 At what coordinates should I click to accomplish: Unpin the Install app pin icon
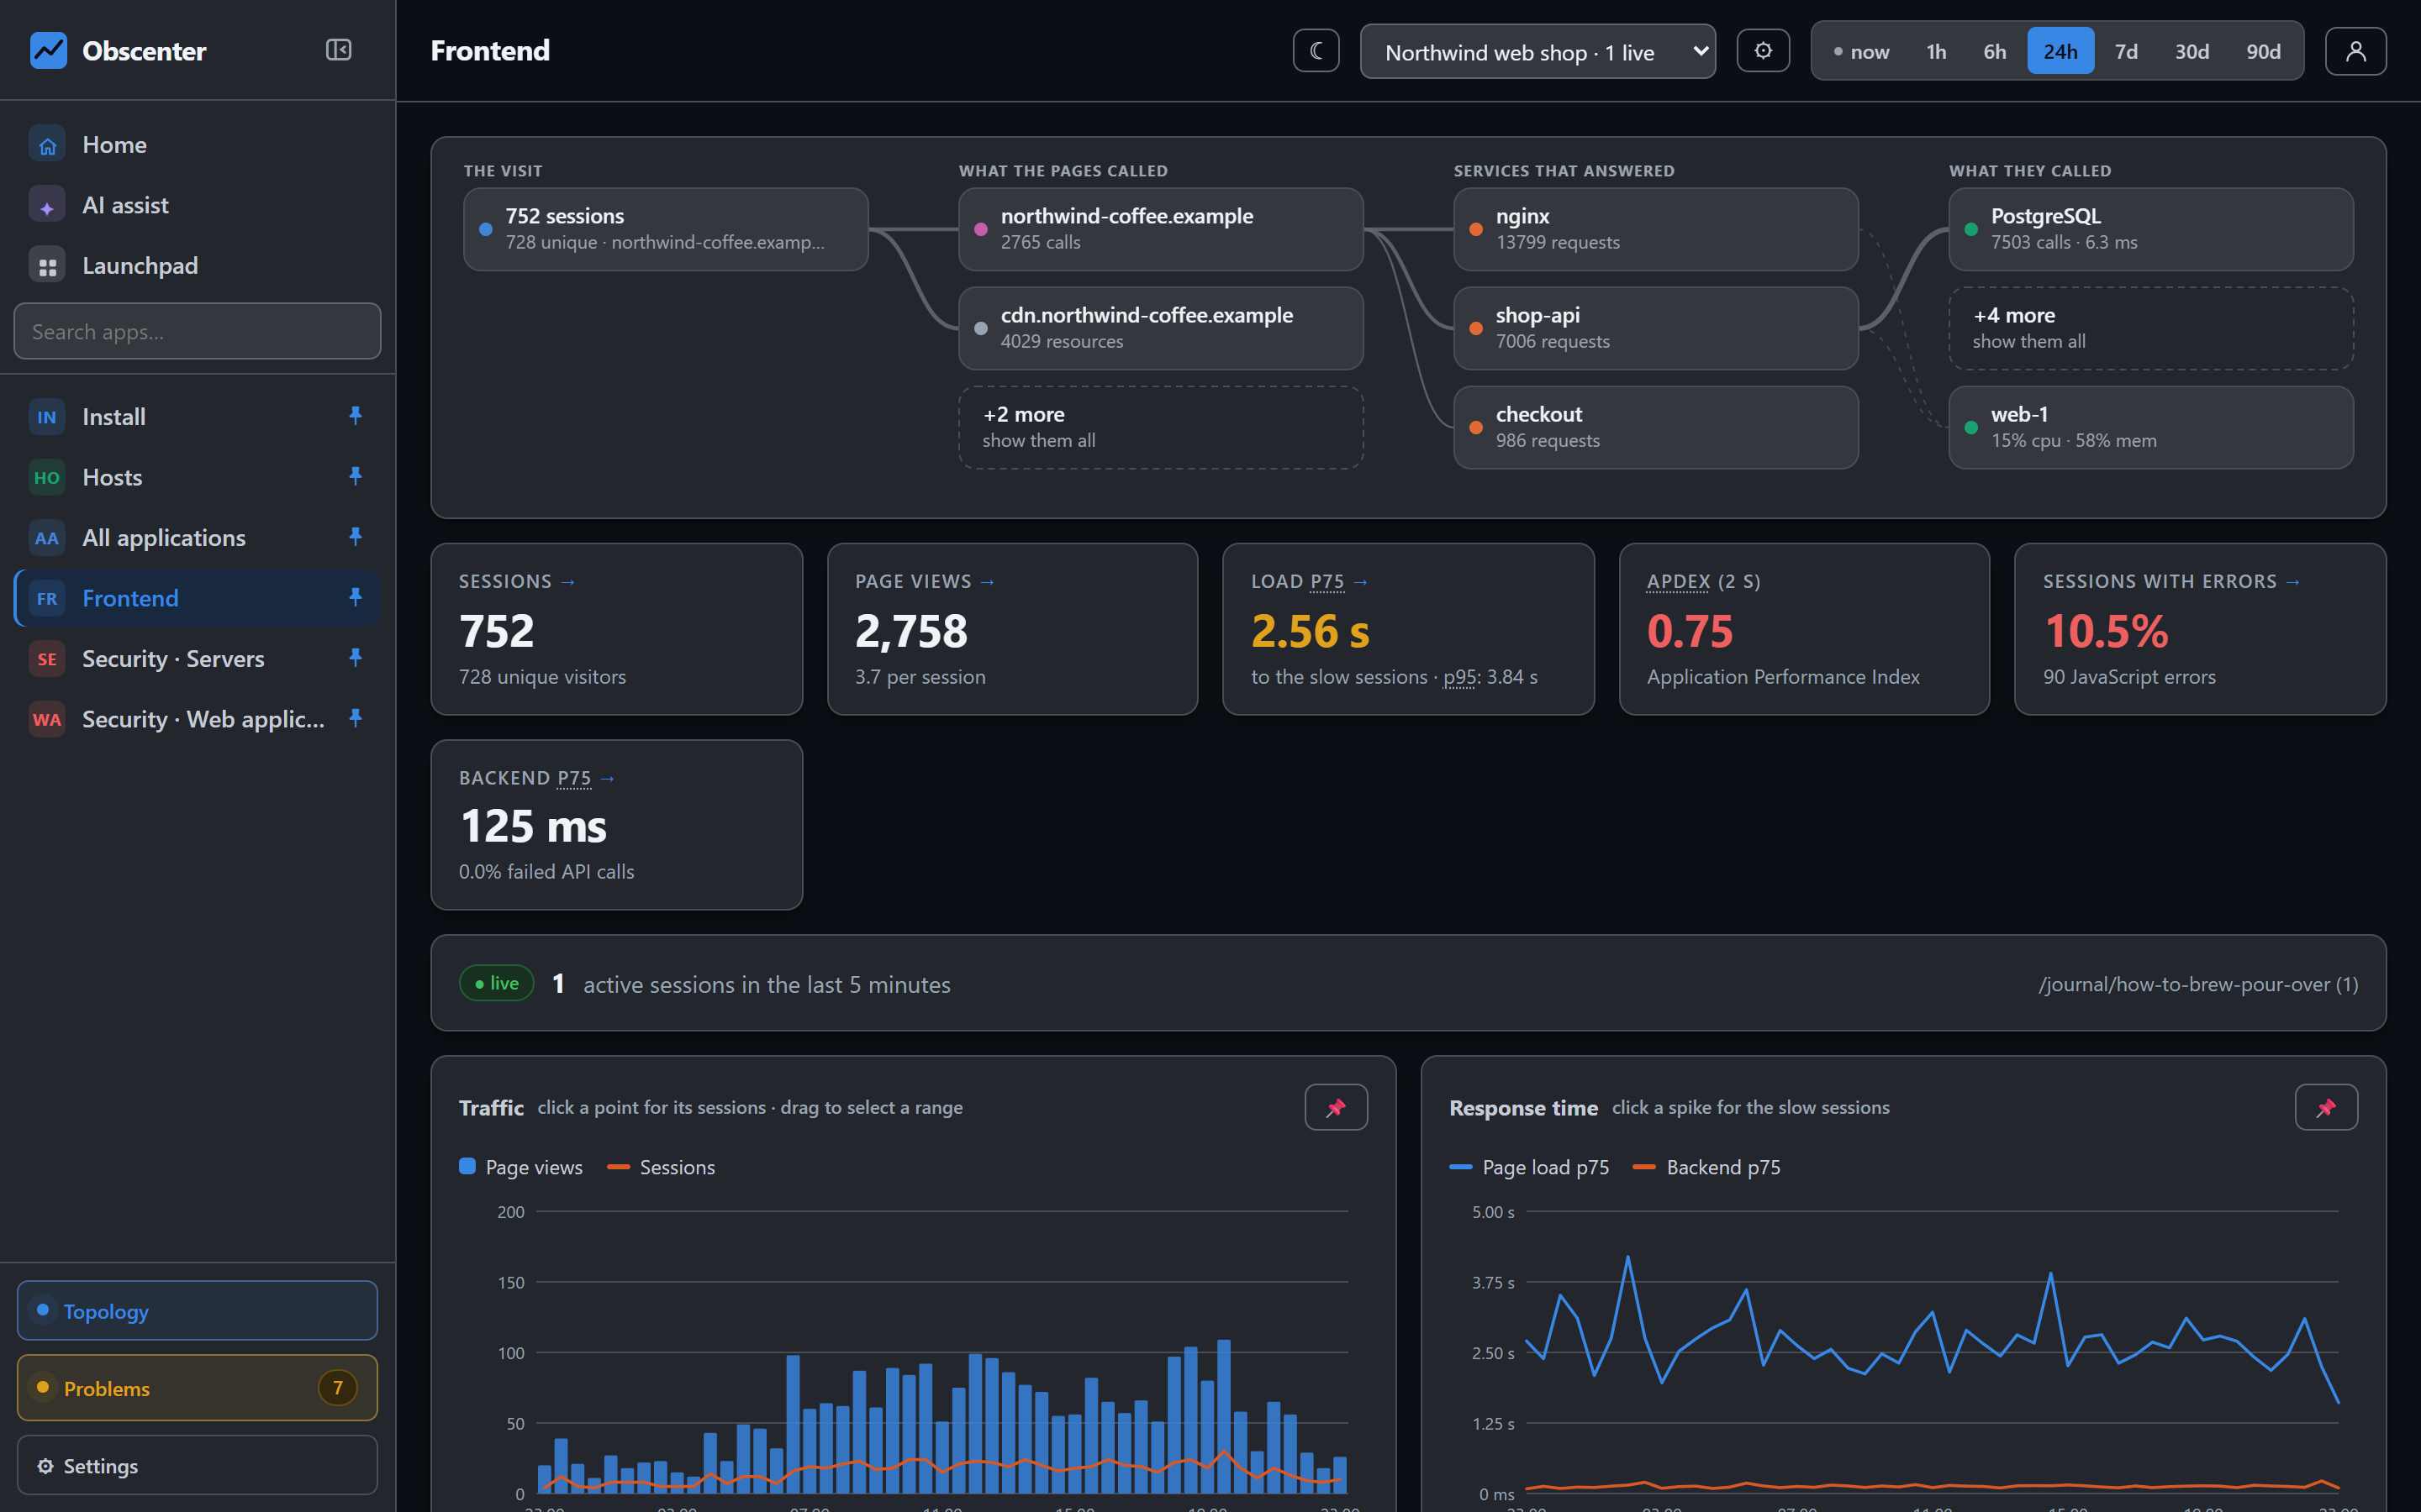click(355, 416)
